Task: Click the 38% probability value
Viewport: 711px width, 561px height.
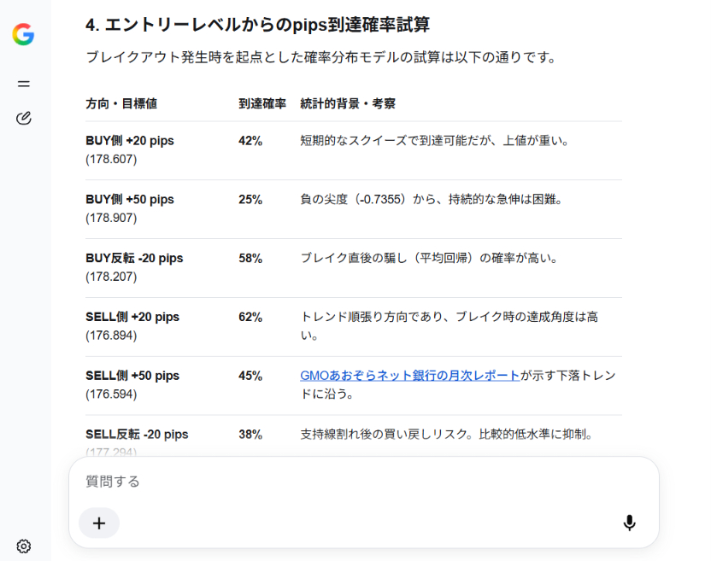Action: point(250,434)
